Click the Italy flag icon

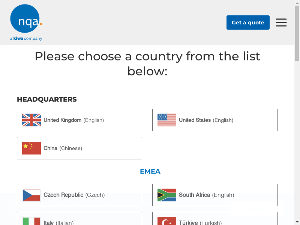click(x=31, y=221)
